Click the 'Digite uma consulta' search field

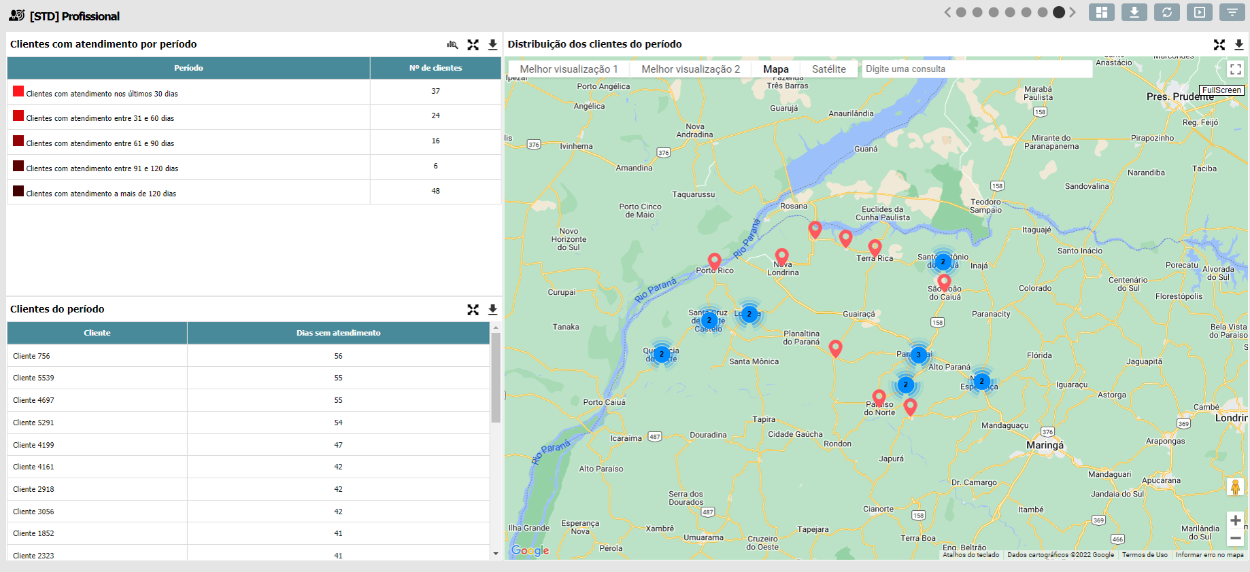pos(976,69)
